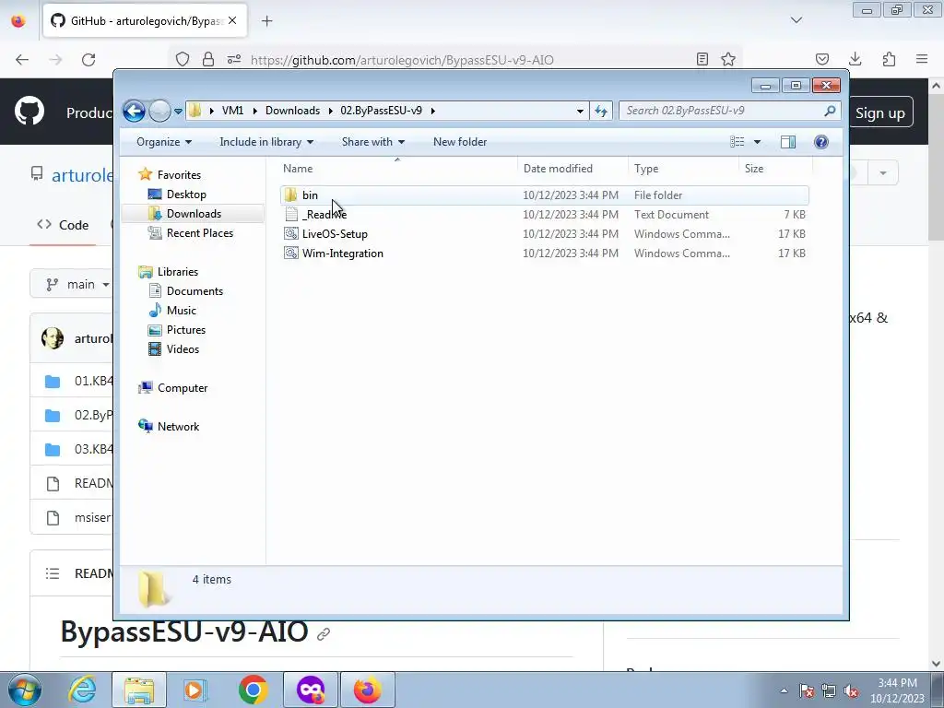Click Downloads in the breadcrumb path
Viewport: 944px width, 708px height.
click(292, 111)
